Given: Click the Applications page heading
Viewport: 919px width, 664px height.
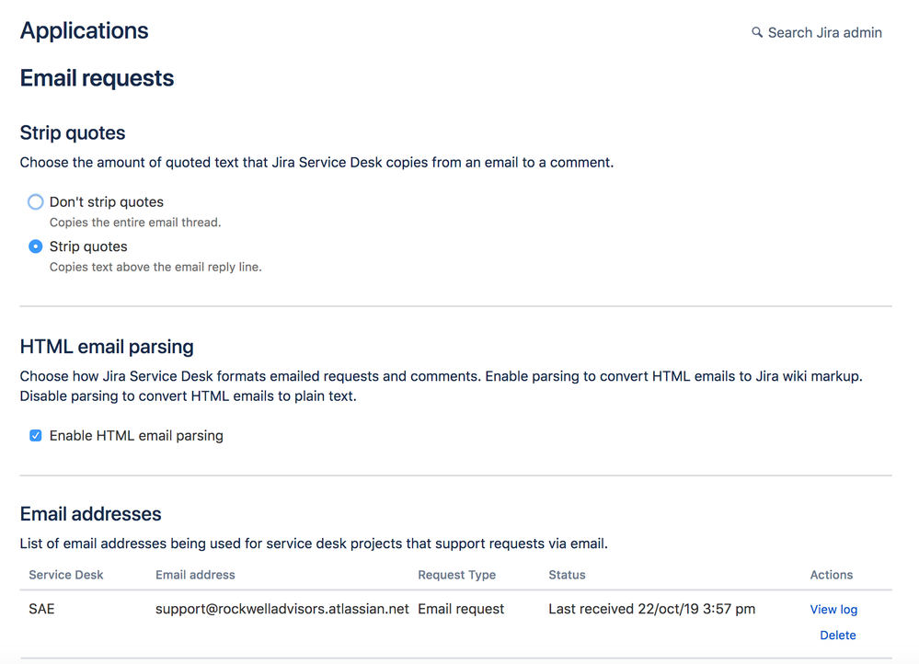Looking at the screenshot, I should [x=85, y=31].
